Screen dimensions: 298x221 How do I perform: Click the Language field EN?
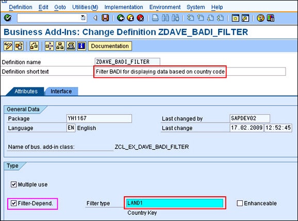click(71, 128)
